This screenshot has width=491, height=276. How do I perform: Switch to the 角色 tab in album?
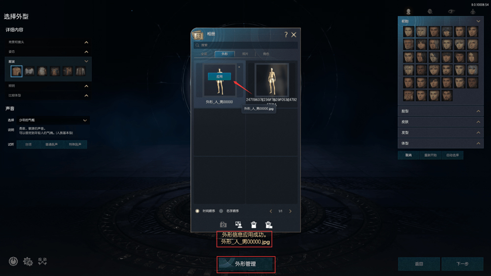pyautogui.click(x=266, y=54)
